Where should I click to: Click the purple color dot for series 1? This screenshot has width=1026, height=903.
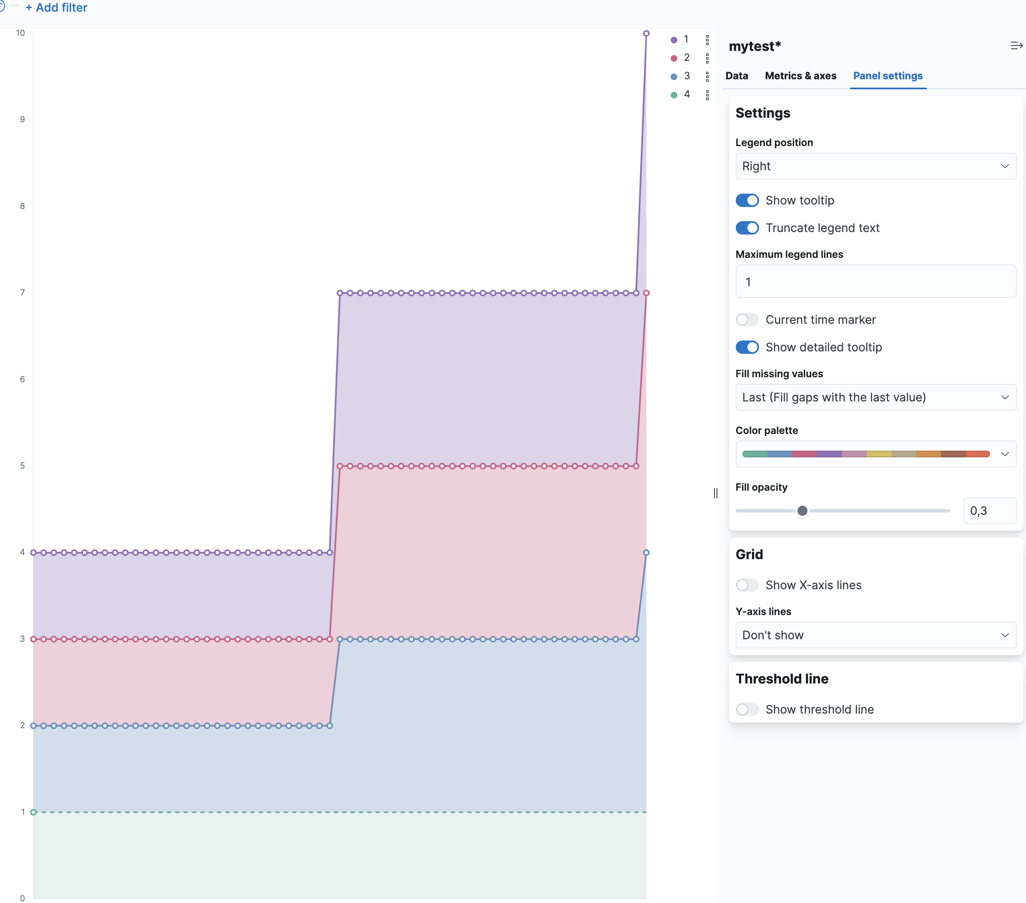(x=673, y=39)
